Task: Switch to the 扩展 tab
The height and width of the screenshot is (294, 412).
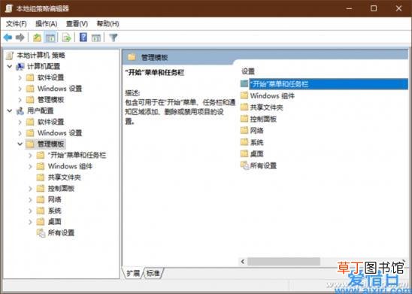Action: [x=133, y=273]
